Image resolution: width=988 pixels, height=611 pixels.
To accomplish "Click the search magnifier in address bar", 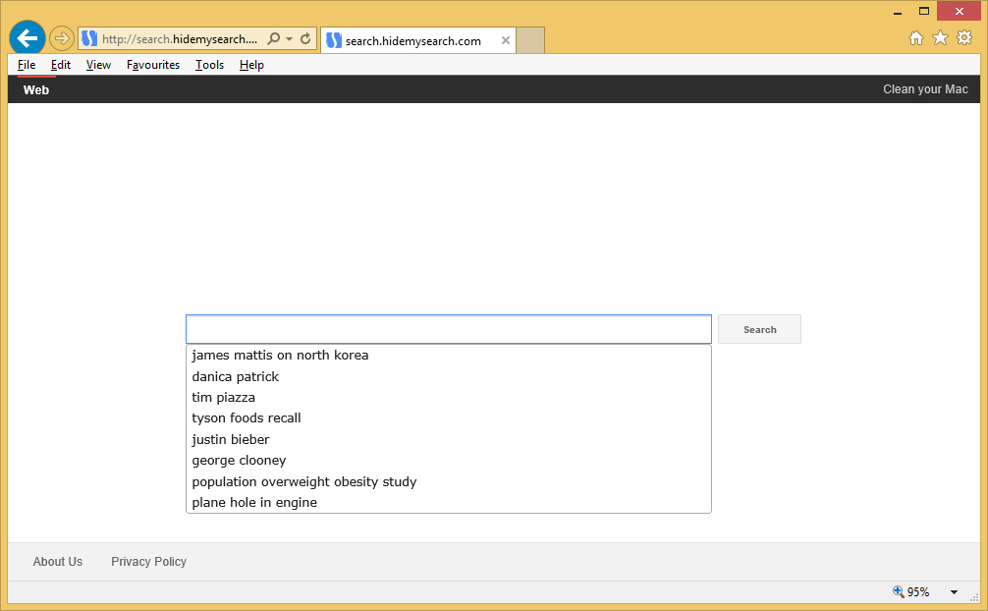I will click(274, 39).
